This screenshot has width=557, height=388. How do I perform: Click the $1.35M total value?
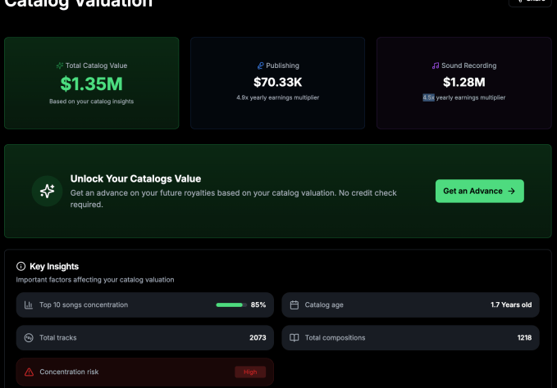pos(92,84)
